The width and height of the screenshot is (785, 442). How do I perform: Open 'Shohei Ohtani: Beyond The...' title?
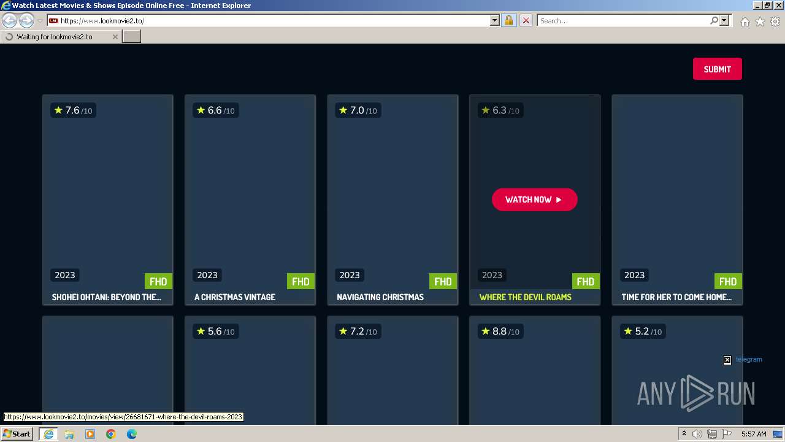pyautogui.click(x=107, y=297)
